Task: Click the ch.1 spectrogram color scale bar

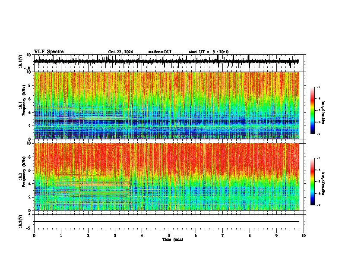Action: tap(312, 110)
